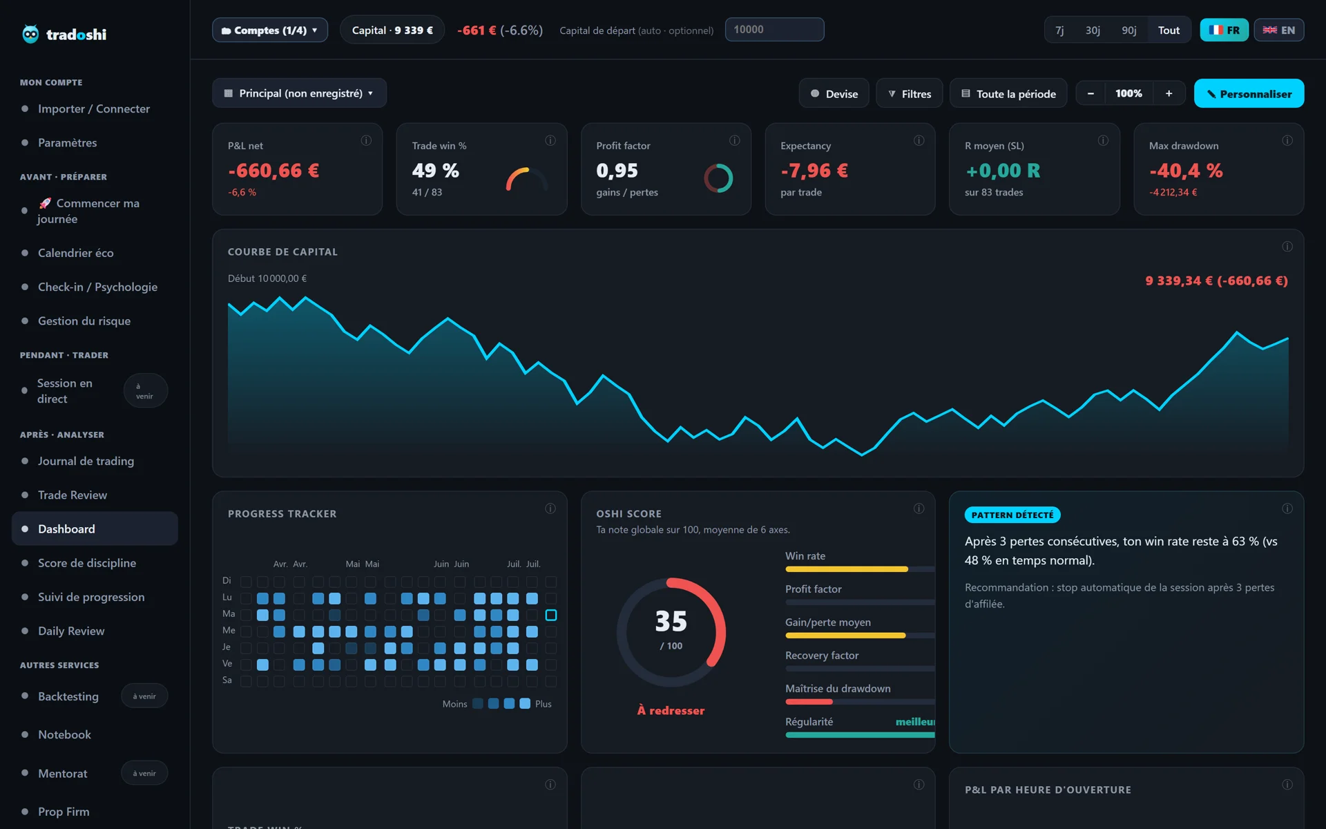This screenshot has height=829, width=1326.
Task: Click the Profit factor donut ring
Action: click(718, 178)
